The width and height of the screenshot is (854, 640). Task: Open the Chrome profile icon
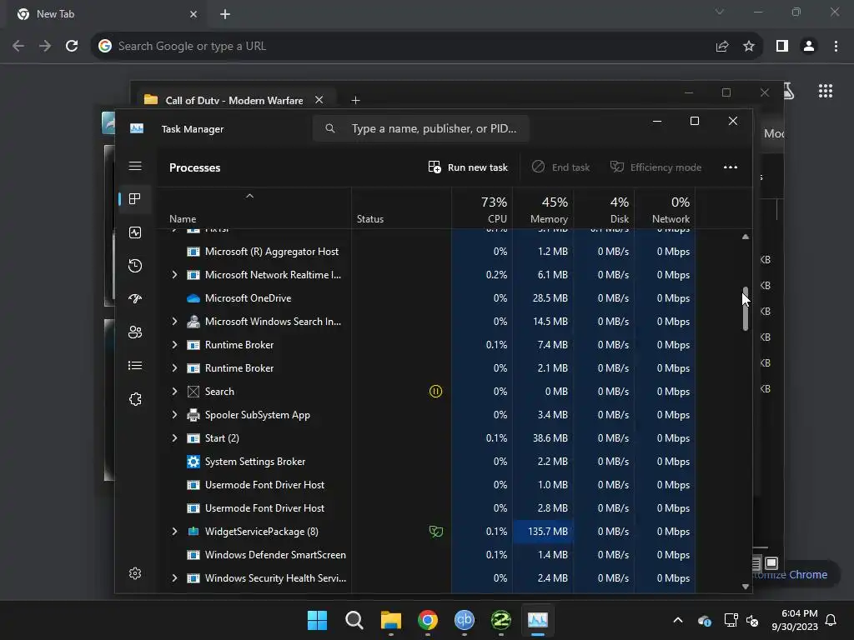(809, 47)
